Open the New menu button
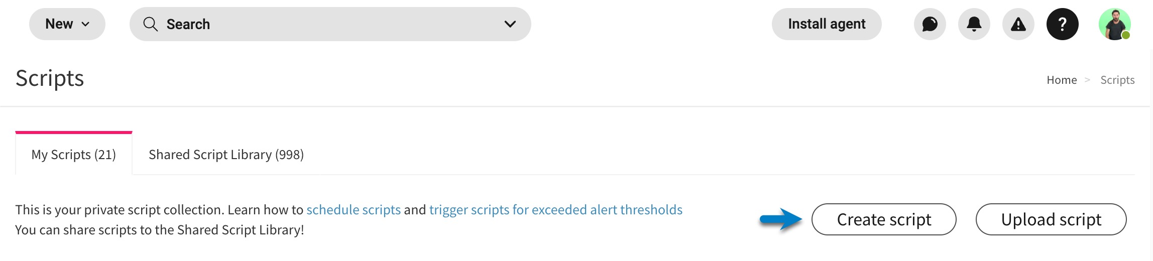This screenshot has width=1153, height=261. [x=67, y=24]
